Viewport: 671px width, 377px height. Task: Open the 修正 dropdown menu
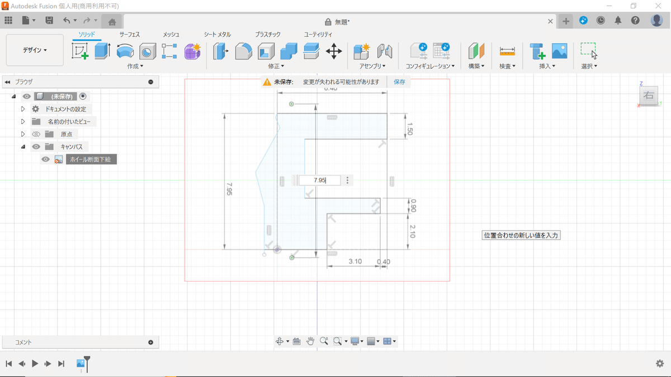276,66
